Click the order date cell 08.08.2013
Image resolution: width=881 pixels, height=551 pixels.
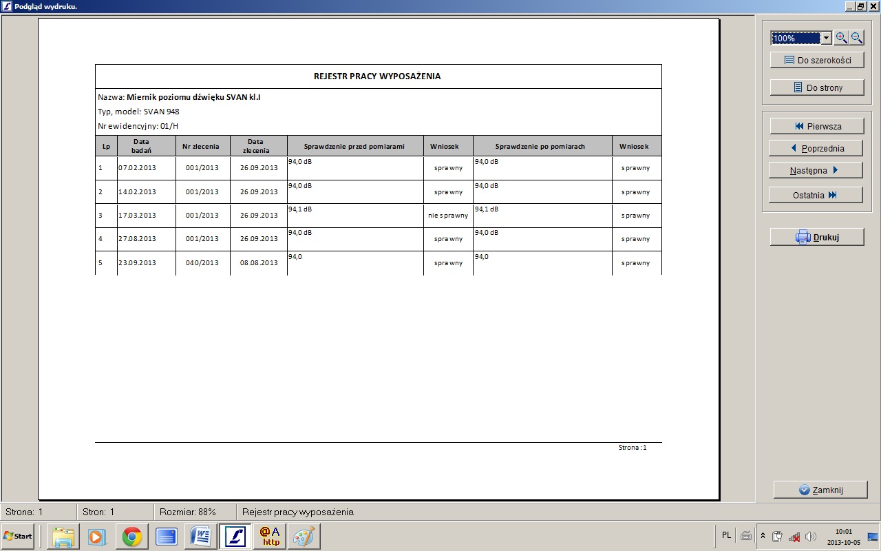(259, 262)
